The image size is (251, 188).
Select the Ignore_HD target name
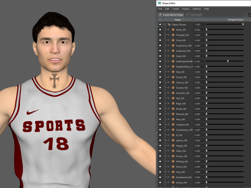coord(181,140)
